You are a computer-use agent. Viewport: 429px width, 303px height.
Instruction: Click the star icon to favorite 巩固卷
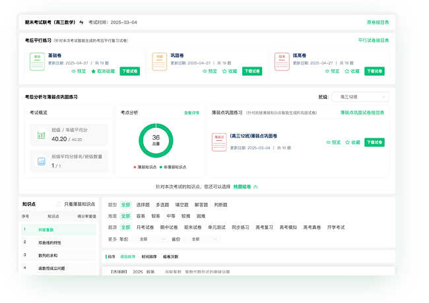(x=225, y=71)
